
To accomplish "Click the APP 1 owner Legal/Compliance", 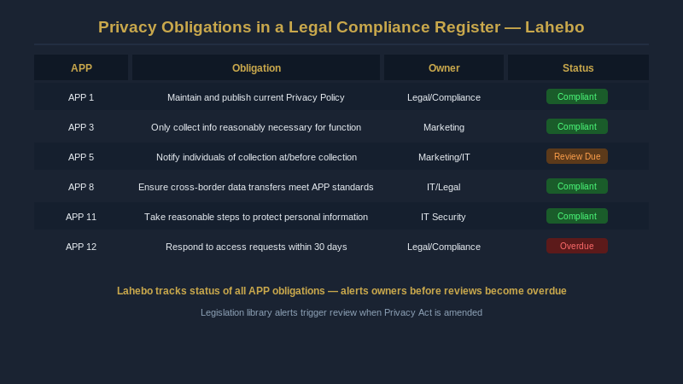I will point(444,97).
